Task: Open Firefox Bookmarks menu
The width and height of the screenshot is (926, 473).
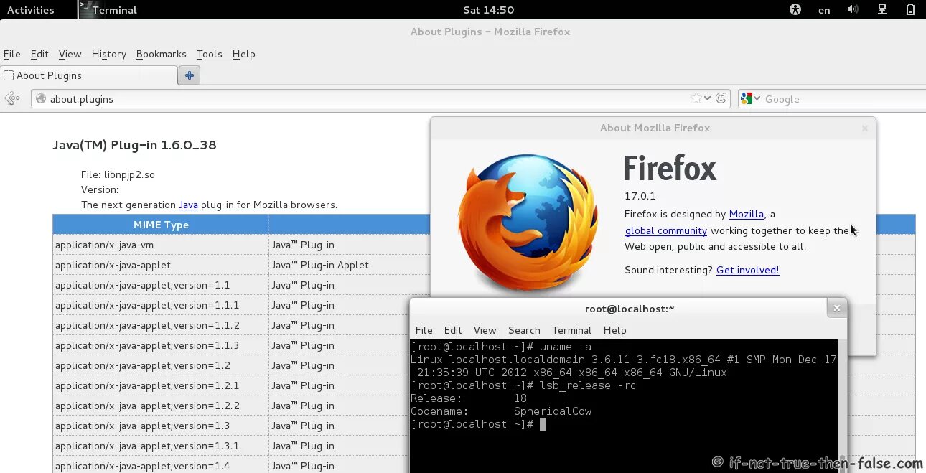Action: tap(161, 54)
